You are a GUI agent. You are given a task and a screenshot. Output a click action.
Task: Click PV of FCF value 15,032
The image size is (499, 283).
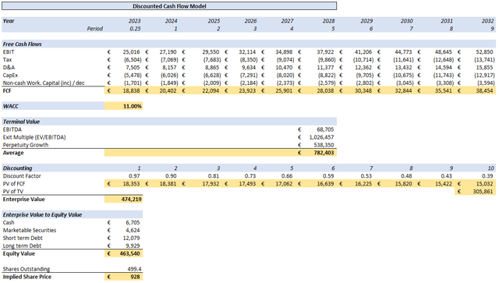point(485,184)
